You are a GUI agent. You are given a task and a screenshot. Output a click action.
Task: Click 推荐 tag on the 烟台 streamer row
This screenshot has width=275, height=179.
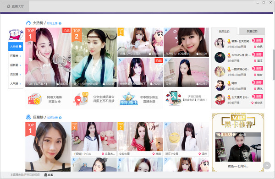[257, 68]
